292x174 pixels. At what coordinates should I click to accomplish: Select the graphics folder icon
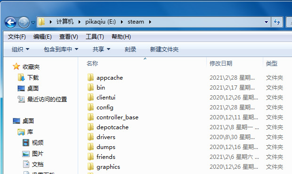tap(90, 166)
